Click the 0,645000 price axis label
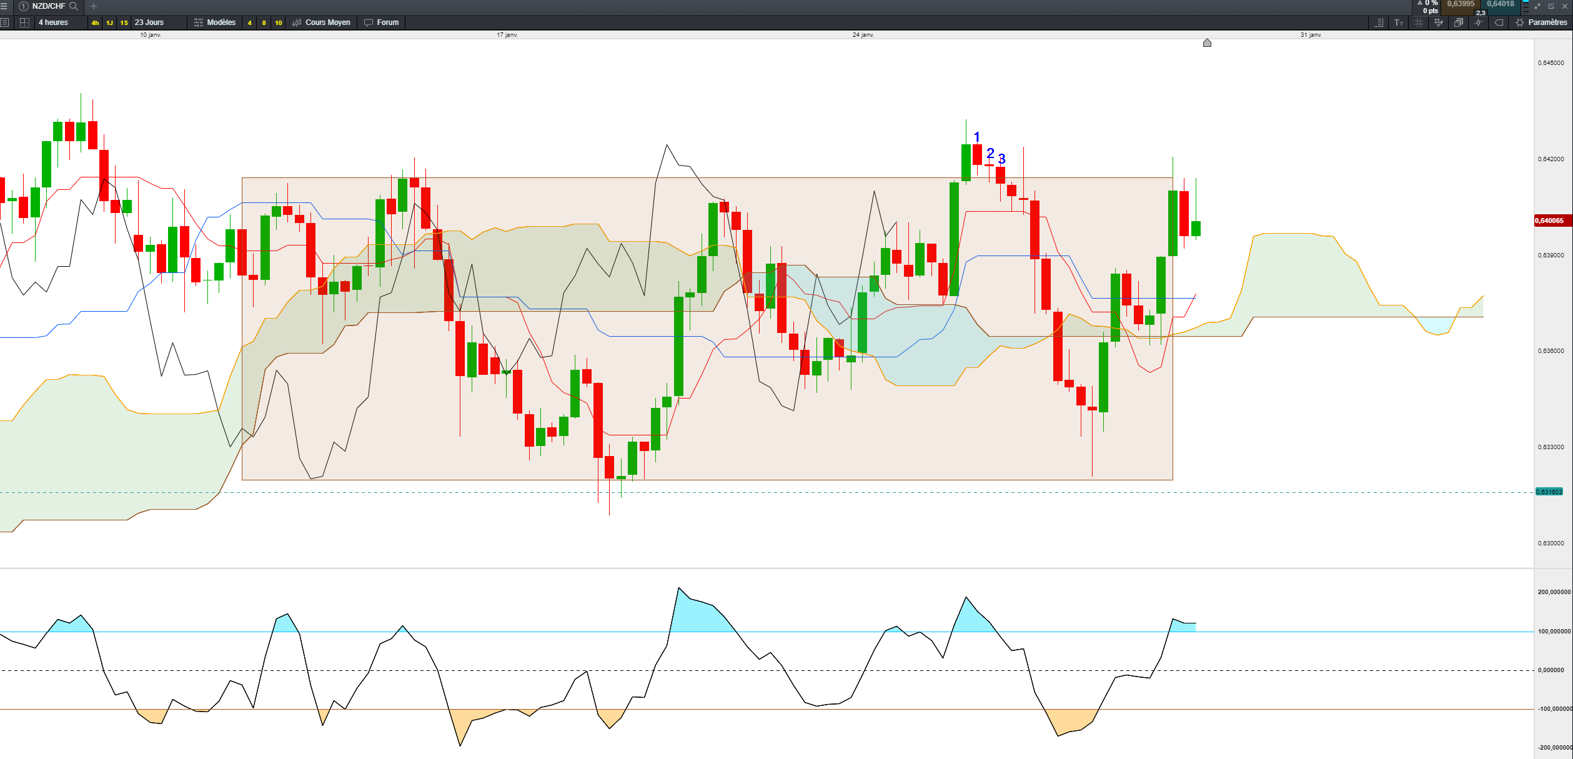The image size is (1573, 759). pyautogui.click(x=1551, y=62)
